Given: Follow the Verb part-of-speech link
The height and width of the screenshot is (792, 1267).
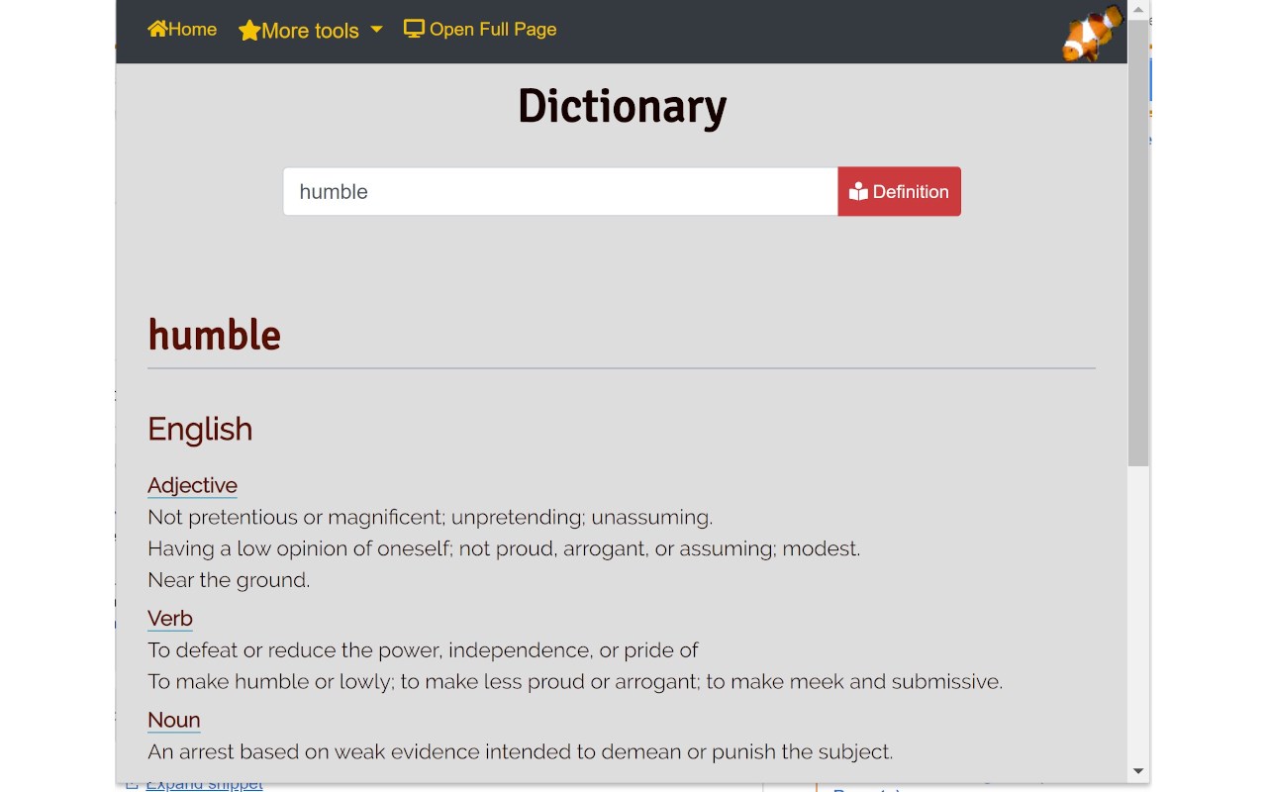Looking at the screenshot, I should point(170,619).
